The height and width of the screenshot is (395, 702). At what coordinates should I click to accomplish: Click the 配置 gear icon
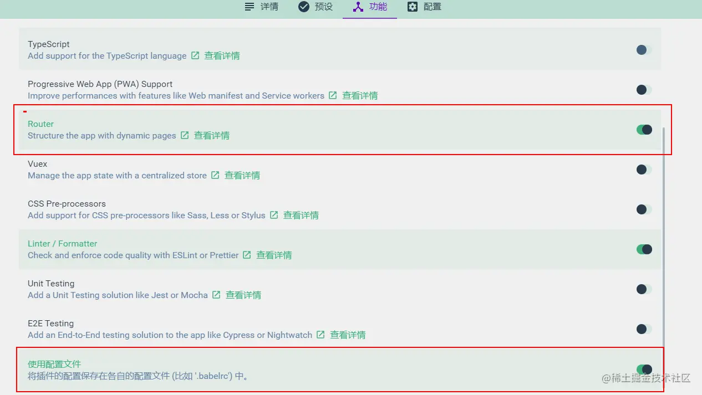pos(413,7)
